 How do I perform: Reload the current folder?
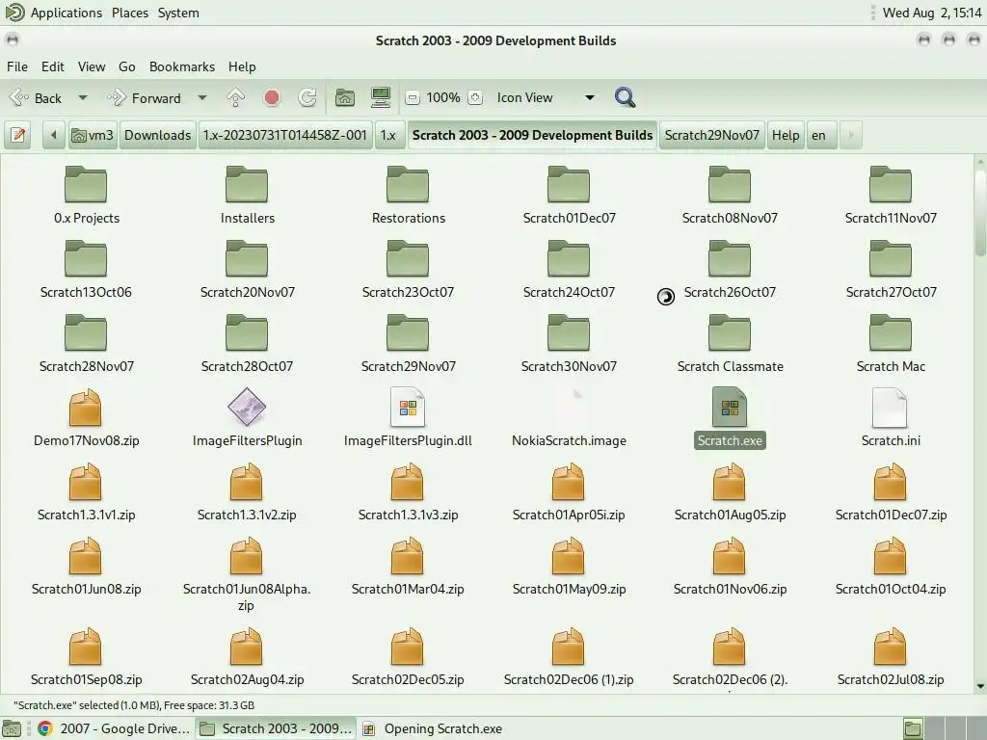307,97
